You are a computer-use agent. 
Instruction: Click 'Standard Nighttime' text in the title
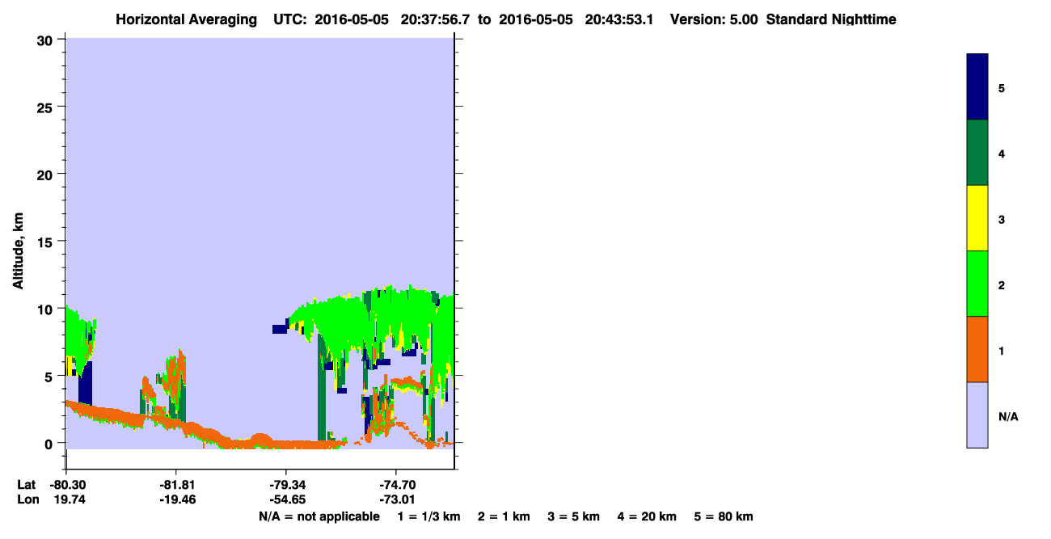pos(831,19)
